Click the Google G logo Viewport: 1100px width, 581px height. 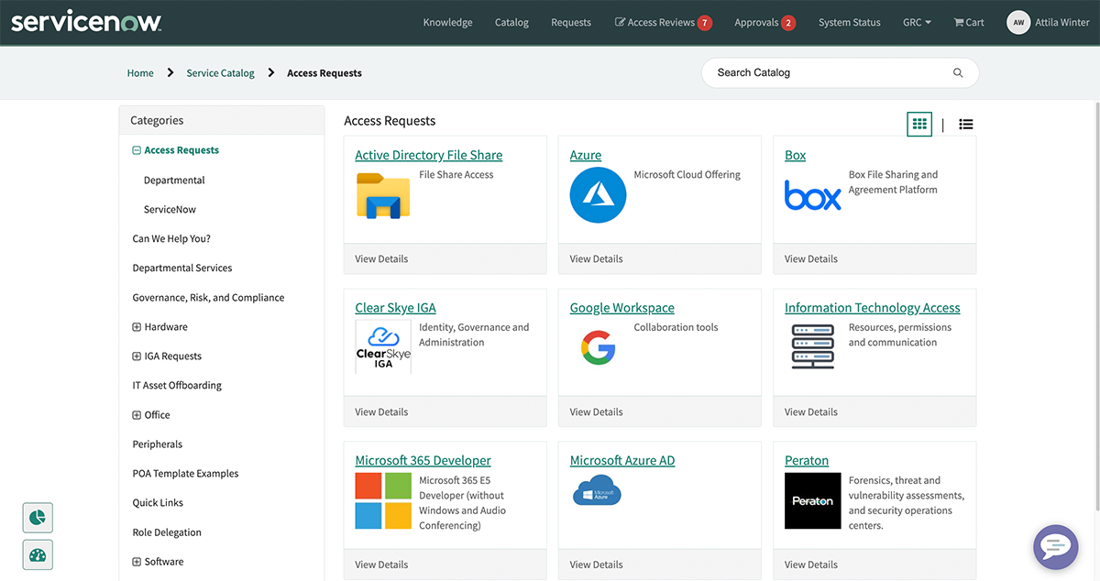pyautogui.click(x=598, y=347)
